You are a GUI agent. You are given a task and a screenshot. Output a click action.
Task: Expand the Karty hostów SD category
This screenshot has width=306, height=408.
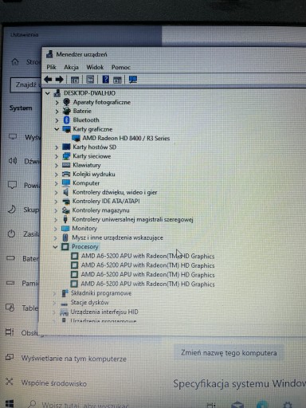pyautogui.click(x=57, y=147)
